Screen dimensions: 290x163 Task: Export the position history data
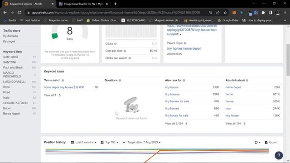click(271, 142)
